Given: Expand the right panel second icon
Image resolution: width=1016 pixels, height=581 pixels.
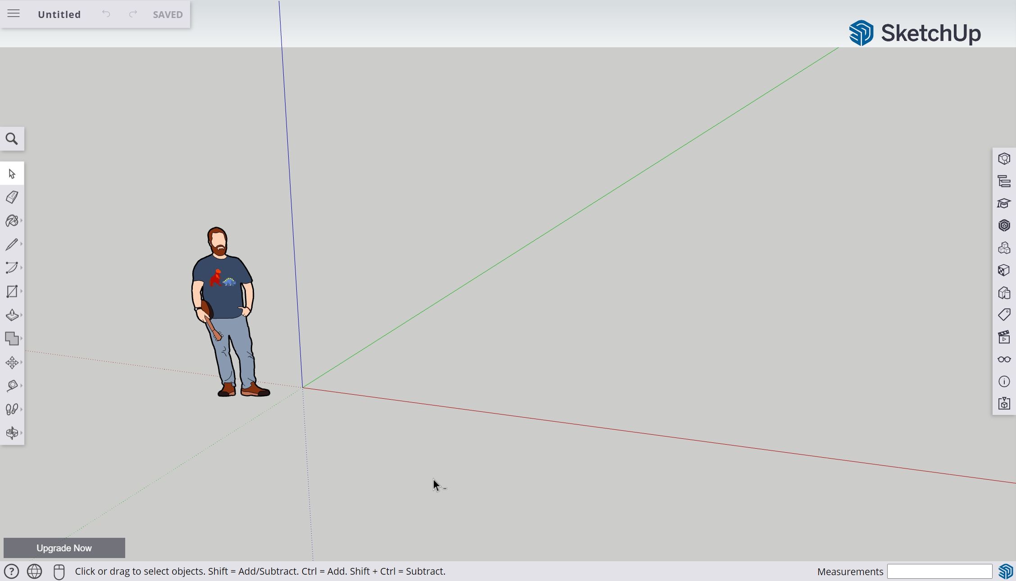Looking at the screenshot, I should point(1005,181).
